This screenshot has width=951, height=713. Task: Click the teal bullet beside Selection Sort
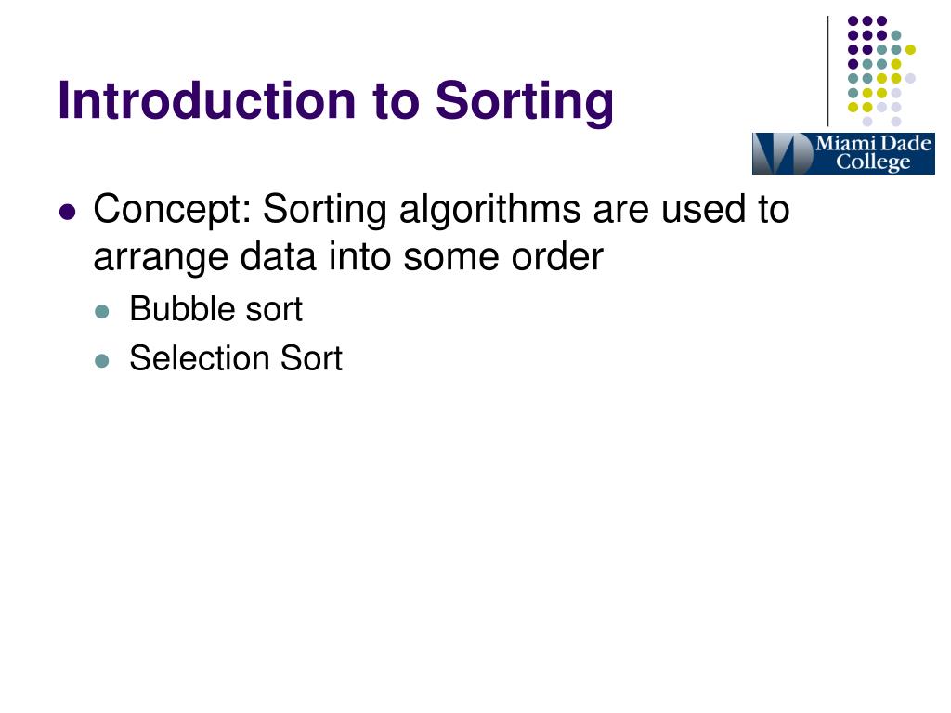coord(102,361)
